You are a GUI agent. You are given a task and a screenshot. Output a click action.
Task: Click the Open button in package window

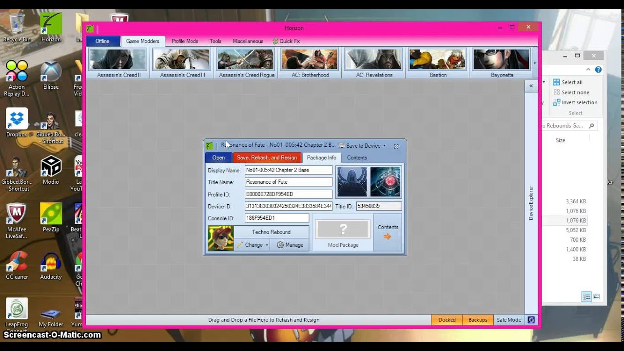click(x=218, y=157)
